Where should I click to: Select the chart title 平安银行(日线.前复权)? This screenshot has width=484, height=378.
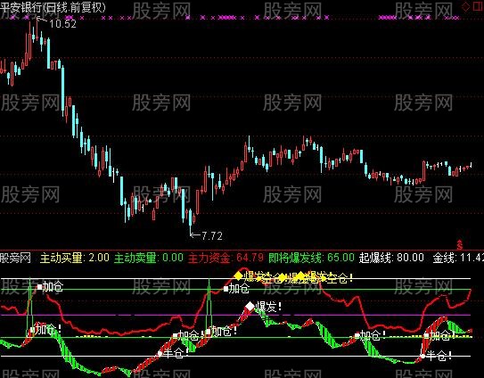point(53,7)
